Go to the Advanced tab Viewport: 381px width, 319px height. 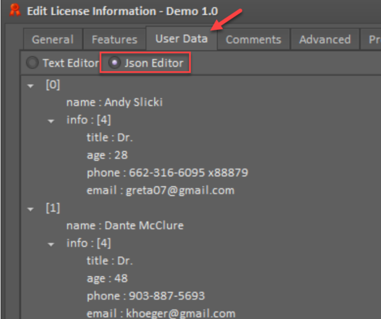(x=324, y=39)
